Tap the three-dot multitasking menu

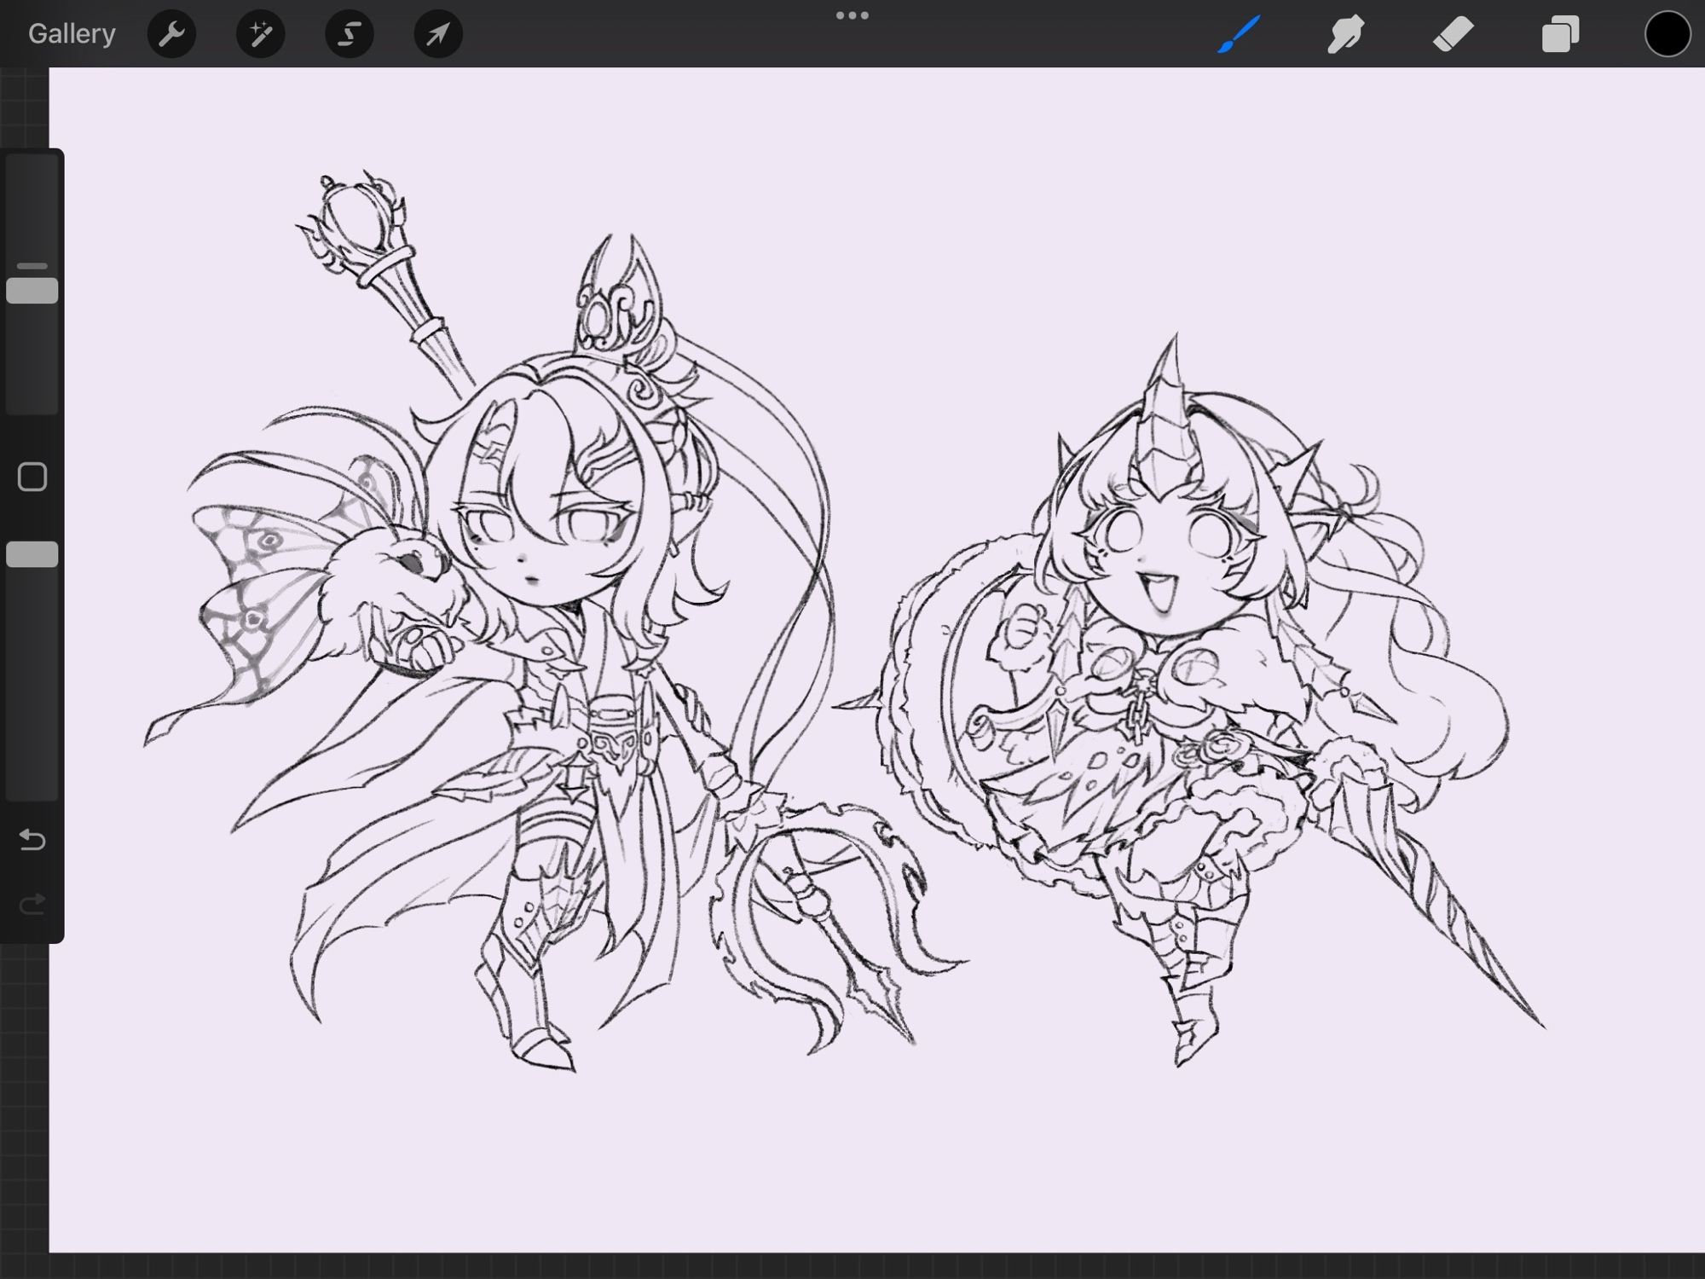coord(852,15)
